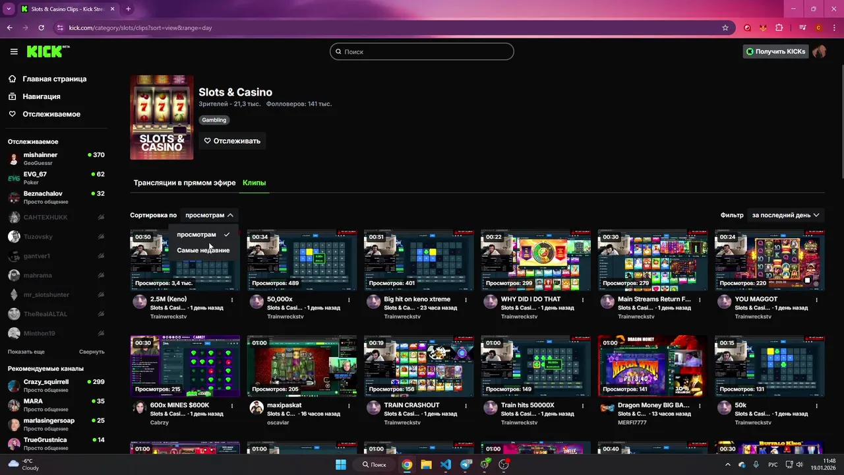The image size is (844, 475).
Task: Play the WHY DID I DO THAT thumbnail
Action: pos(535,260)
